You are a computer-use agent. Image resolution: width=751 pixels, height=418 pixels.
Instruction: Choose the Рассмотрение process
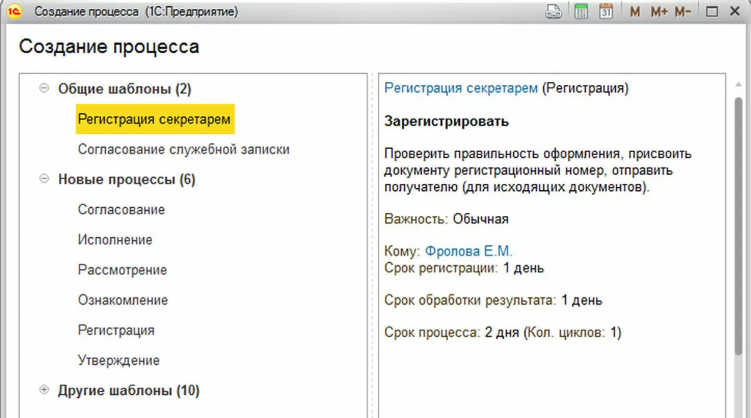coord(122,270)
